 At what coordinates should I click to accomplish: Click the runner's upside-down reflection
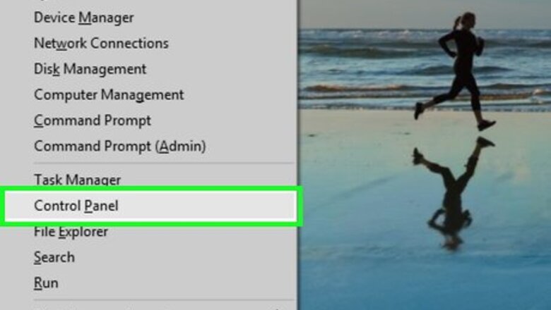click(x=454, y=192)
